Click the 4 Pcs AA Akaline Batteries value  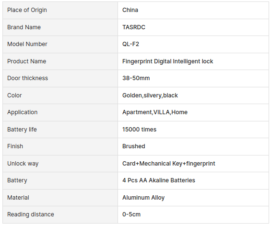(159, 180)
